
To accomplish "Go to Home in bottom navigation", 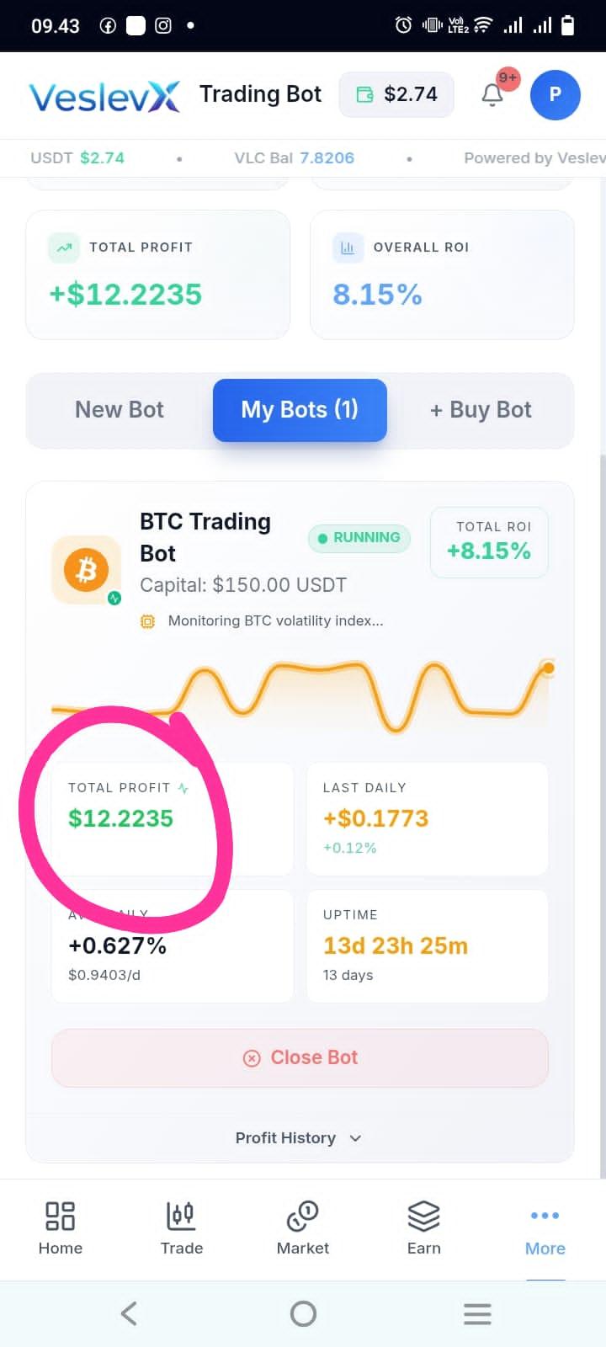I will point(61,1229).
